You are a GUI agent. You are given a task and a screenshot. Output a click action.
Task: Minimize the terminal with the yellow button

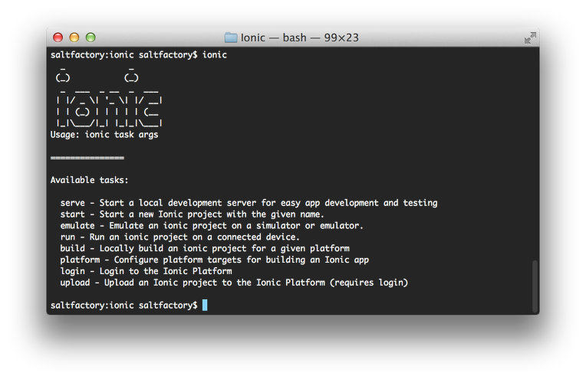click(x=74, y=38)
